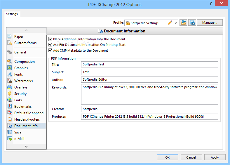Click the General gears icon
The image size is (230, 165).
[x=10, y=52]
